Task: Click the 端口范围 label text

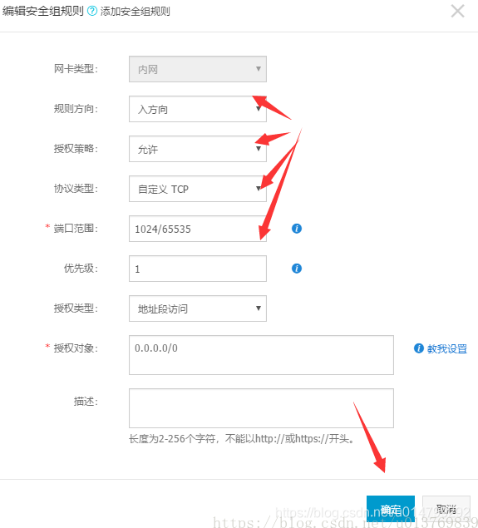Action: tap(76, 229)
